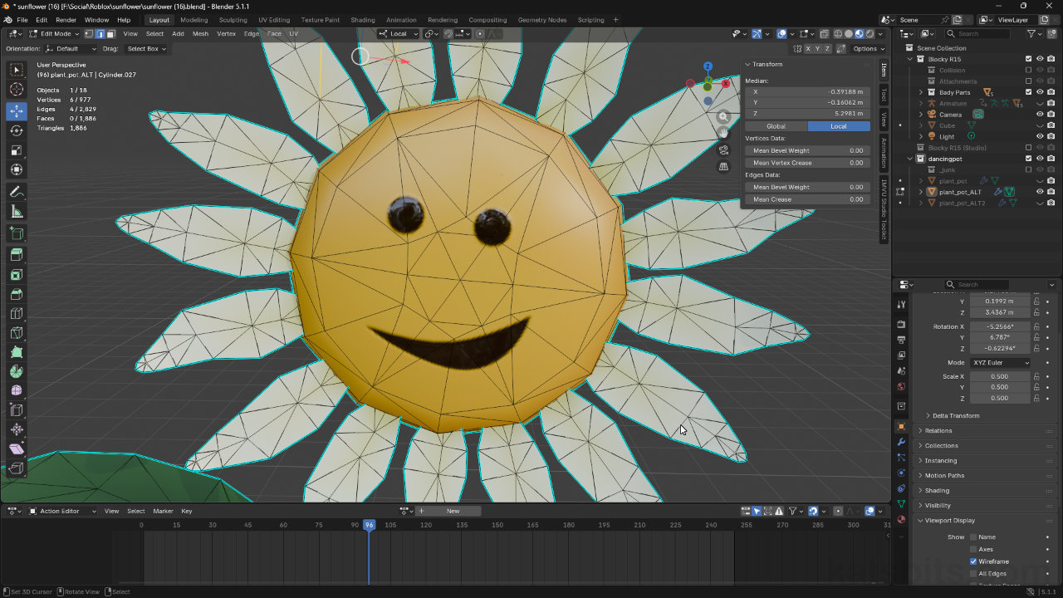Select the Transform tool
This screenshot has width=1063, height=598.
[x=17, y=169]
